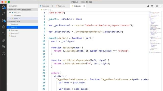Click the EXPLORER panel title
The image size is (163, 91).
13,6
